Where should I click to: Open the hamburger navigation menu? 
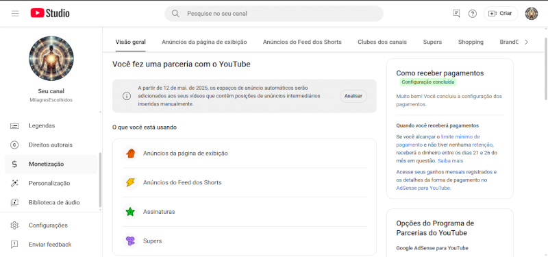(15, 14)
